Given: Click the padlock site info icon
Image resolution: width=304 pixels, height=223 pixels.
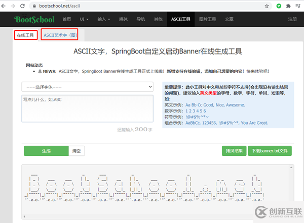Looking at the screenshot, I should 34,6.
